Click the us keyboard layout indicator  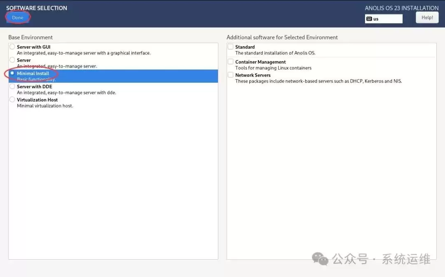click(x=384, y=19)
